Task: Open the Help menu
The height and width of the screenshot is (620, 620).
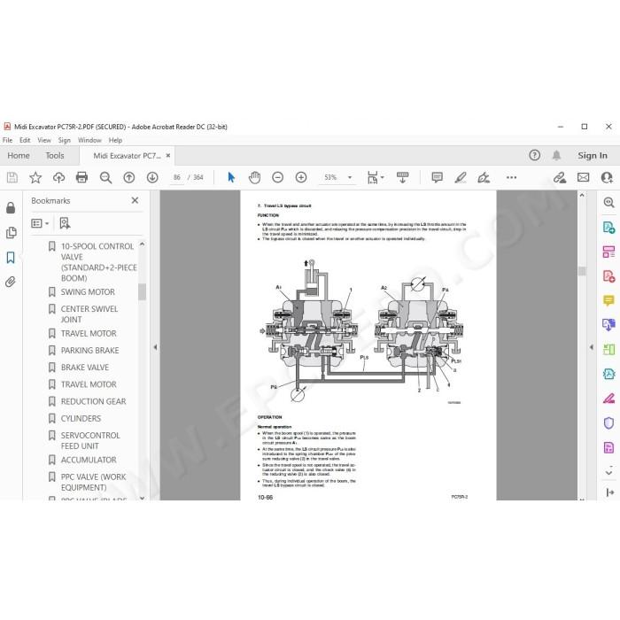Action: [x=115, y=140]
